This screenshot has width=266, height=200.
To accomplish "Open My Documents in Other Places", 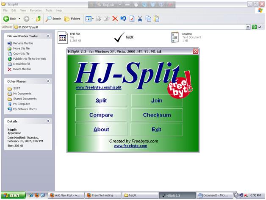I will (19, 94).
